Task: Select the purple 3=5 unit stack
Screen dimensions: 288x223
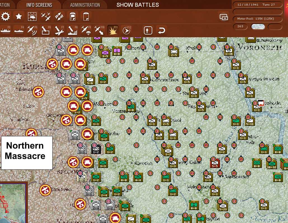Action: click(105, 52)
